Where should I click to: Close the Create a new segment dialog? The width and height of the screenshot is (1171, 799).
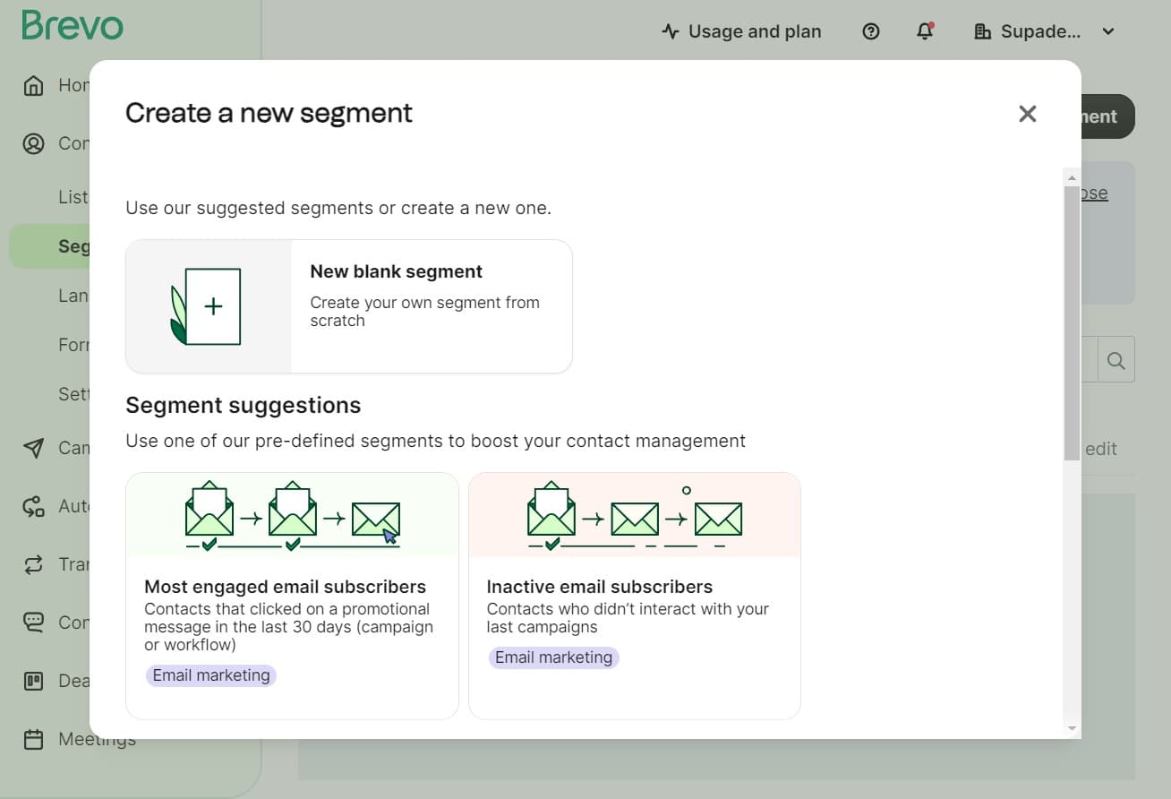tap(1027, 114)
